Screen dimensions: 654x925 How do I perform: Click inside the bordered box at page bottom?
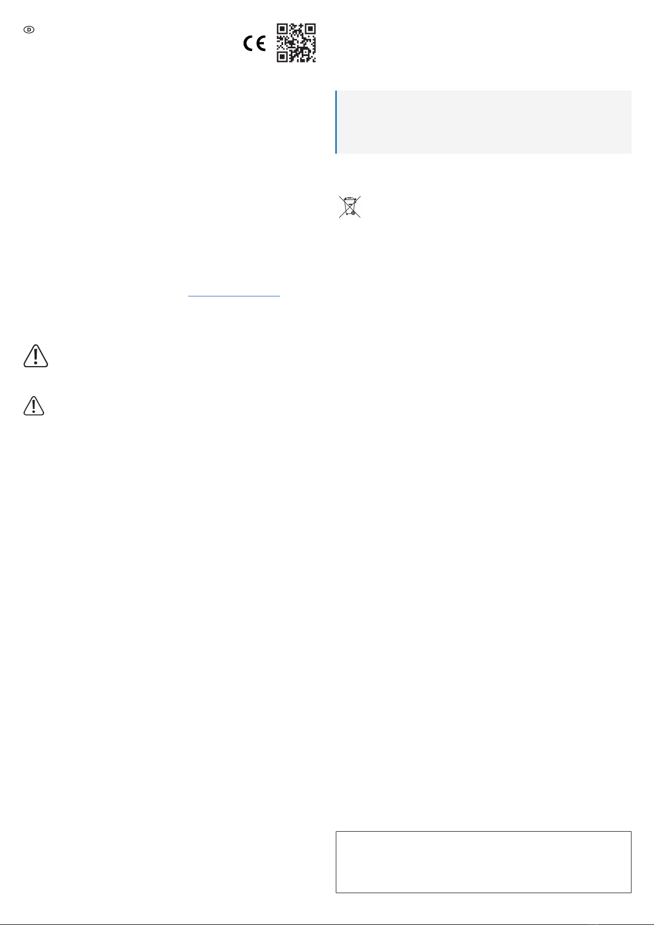click(x=483, y=862)
